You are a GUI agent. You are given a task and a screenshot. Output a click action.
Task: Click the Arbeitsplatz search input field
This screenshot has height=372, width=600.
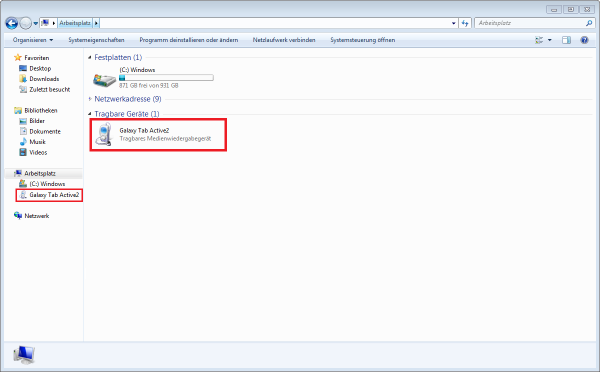pyautogui.click(x=530, y=23)
